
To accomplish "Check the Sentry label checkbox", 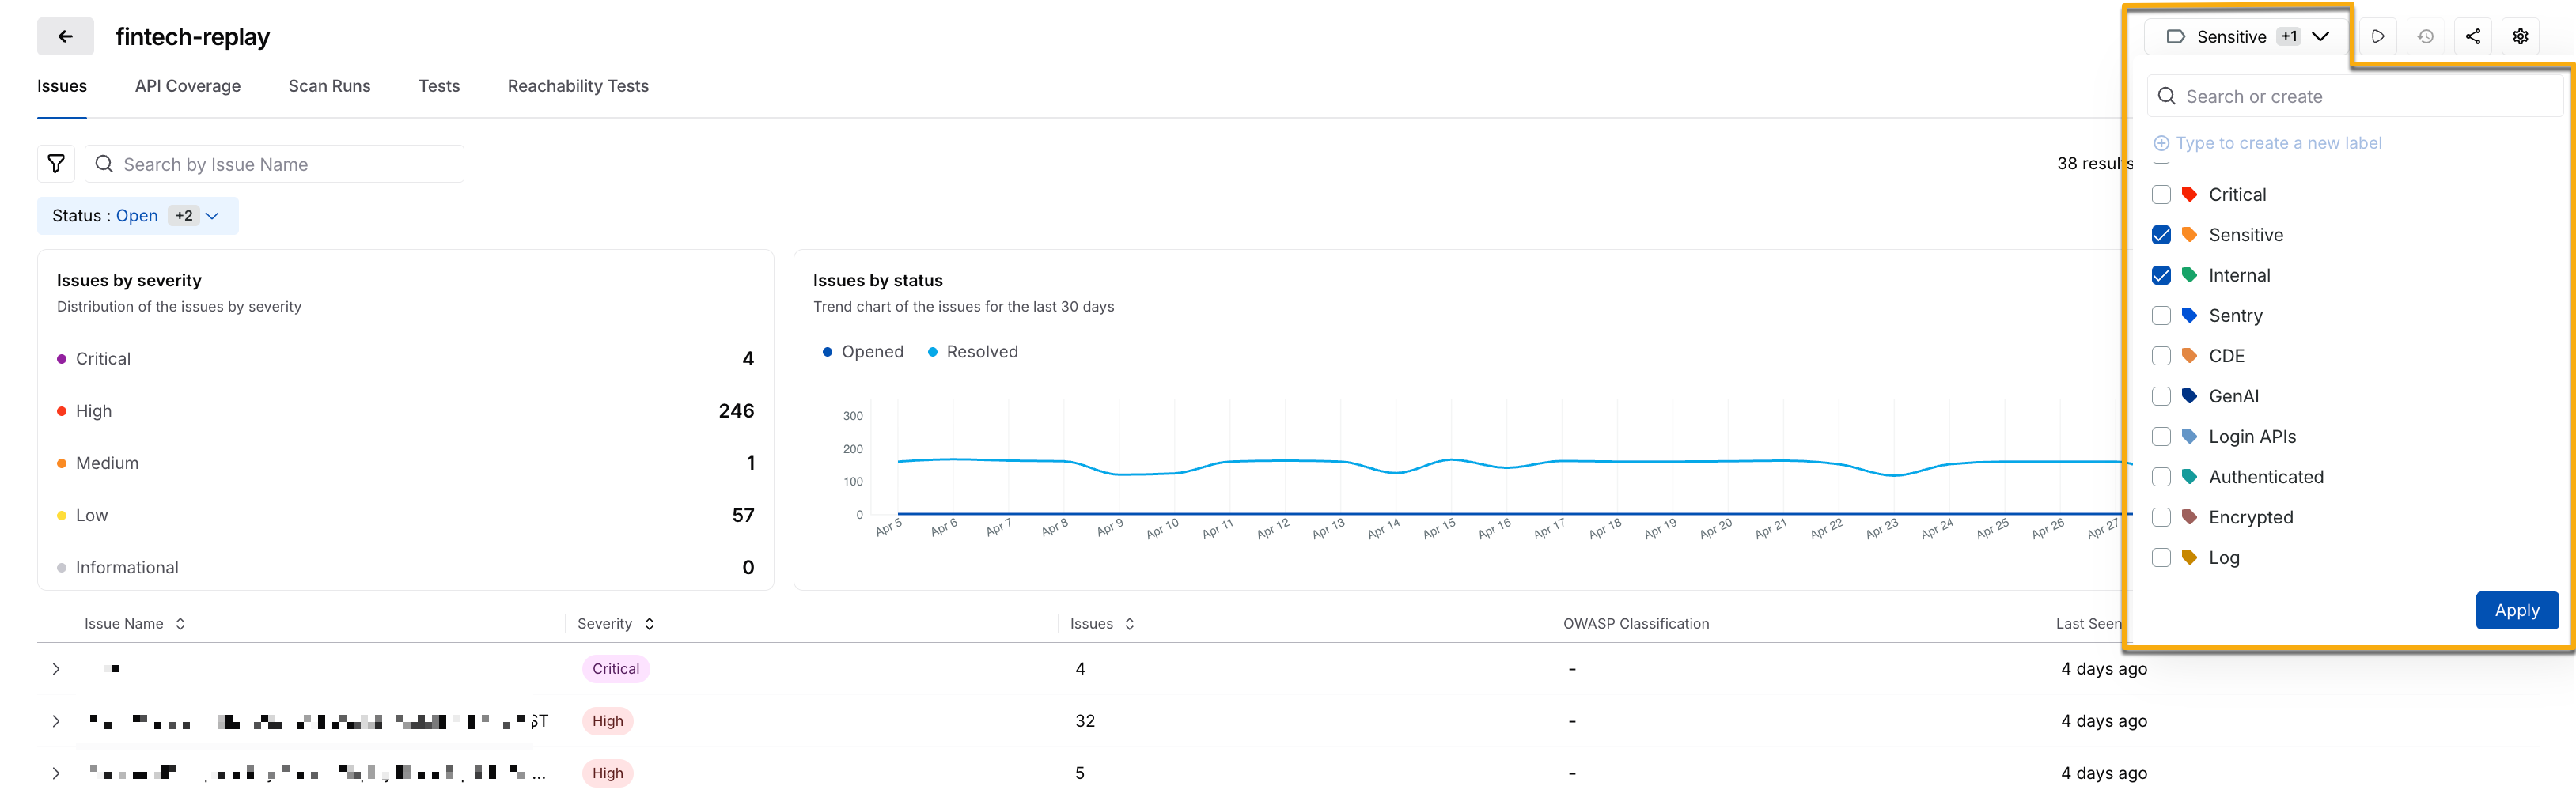I will coord(2161,316).
